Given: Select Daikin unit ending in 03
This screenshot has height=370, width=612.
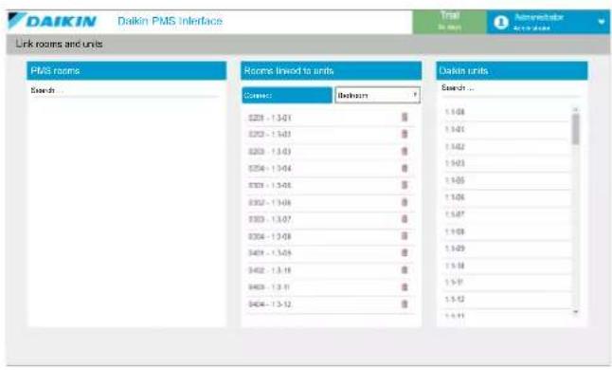Looking at the screenshot, I should pos(507,163).
